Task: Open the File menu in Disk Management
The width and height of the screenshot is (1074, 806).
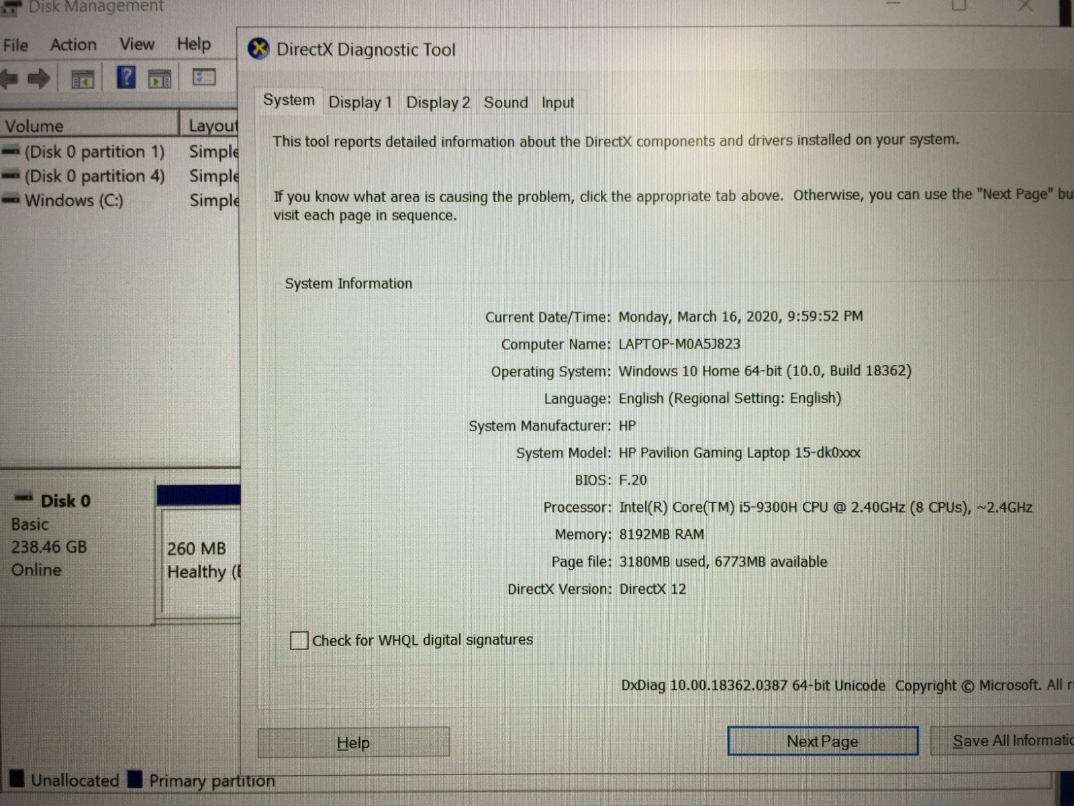Action: click(15, 45)
